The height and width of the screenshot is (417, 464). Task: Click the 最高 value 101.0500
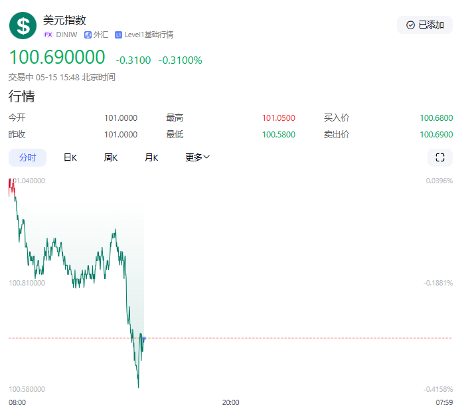click(278, 118)
